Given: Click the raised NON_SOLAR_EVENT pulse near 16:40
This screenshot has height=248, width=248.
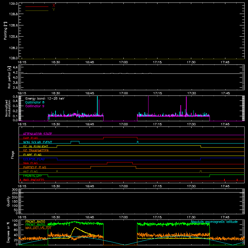Looking at the screenshot, I should [75, 141].
